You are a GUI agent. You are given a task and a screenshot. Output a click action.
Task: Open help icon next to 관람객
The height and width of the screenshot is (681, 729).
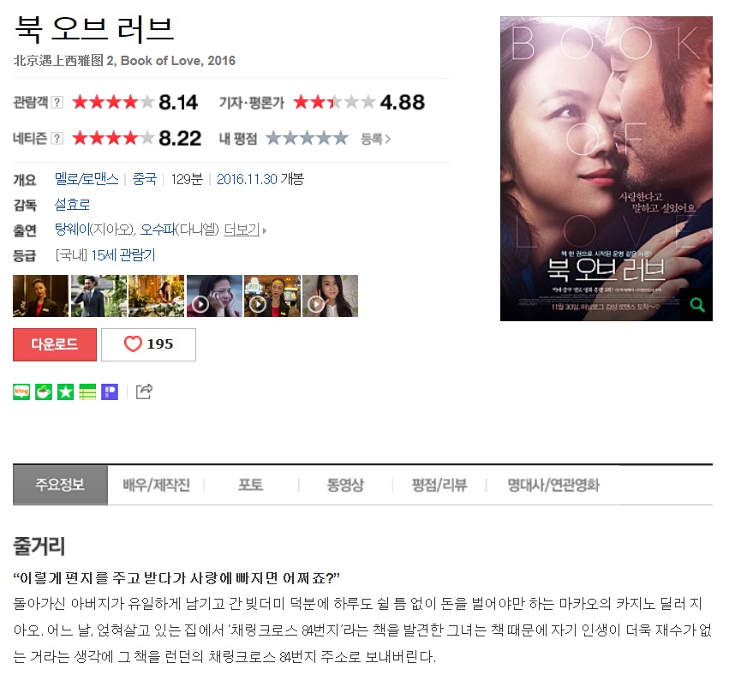57,102
